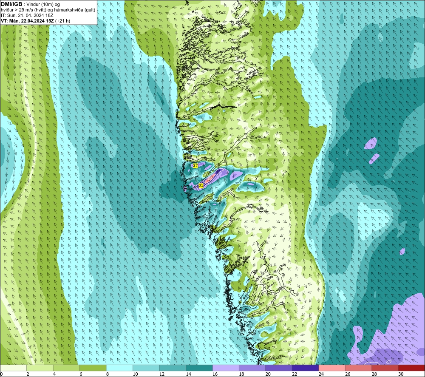Click the DMI/IGB title text
This screenshot has height=377, width=425.
coord(11,4)
